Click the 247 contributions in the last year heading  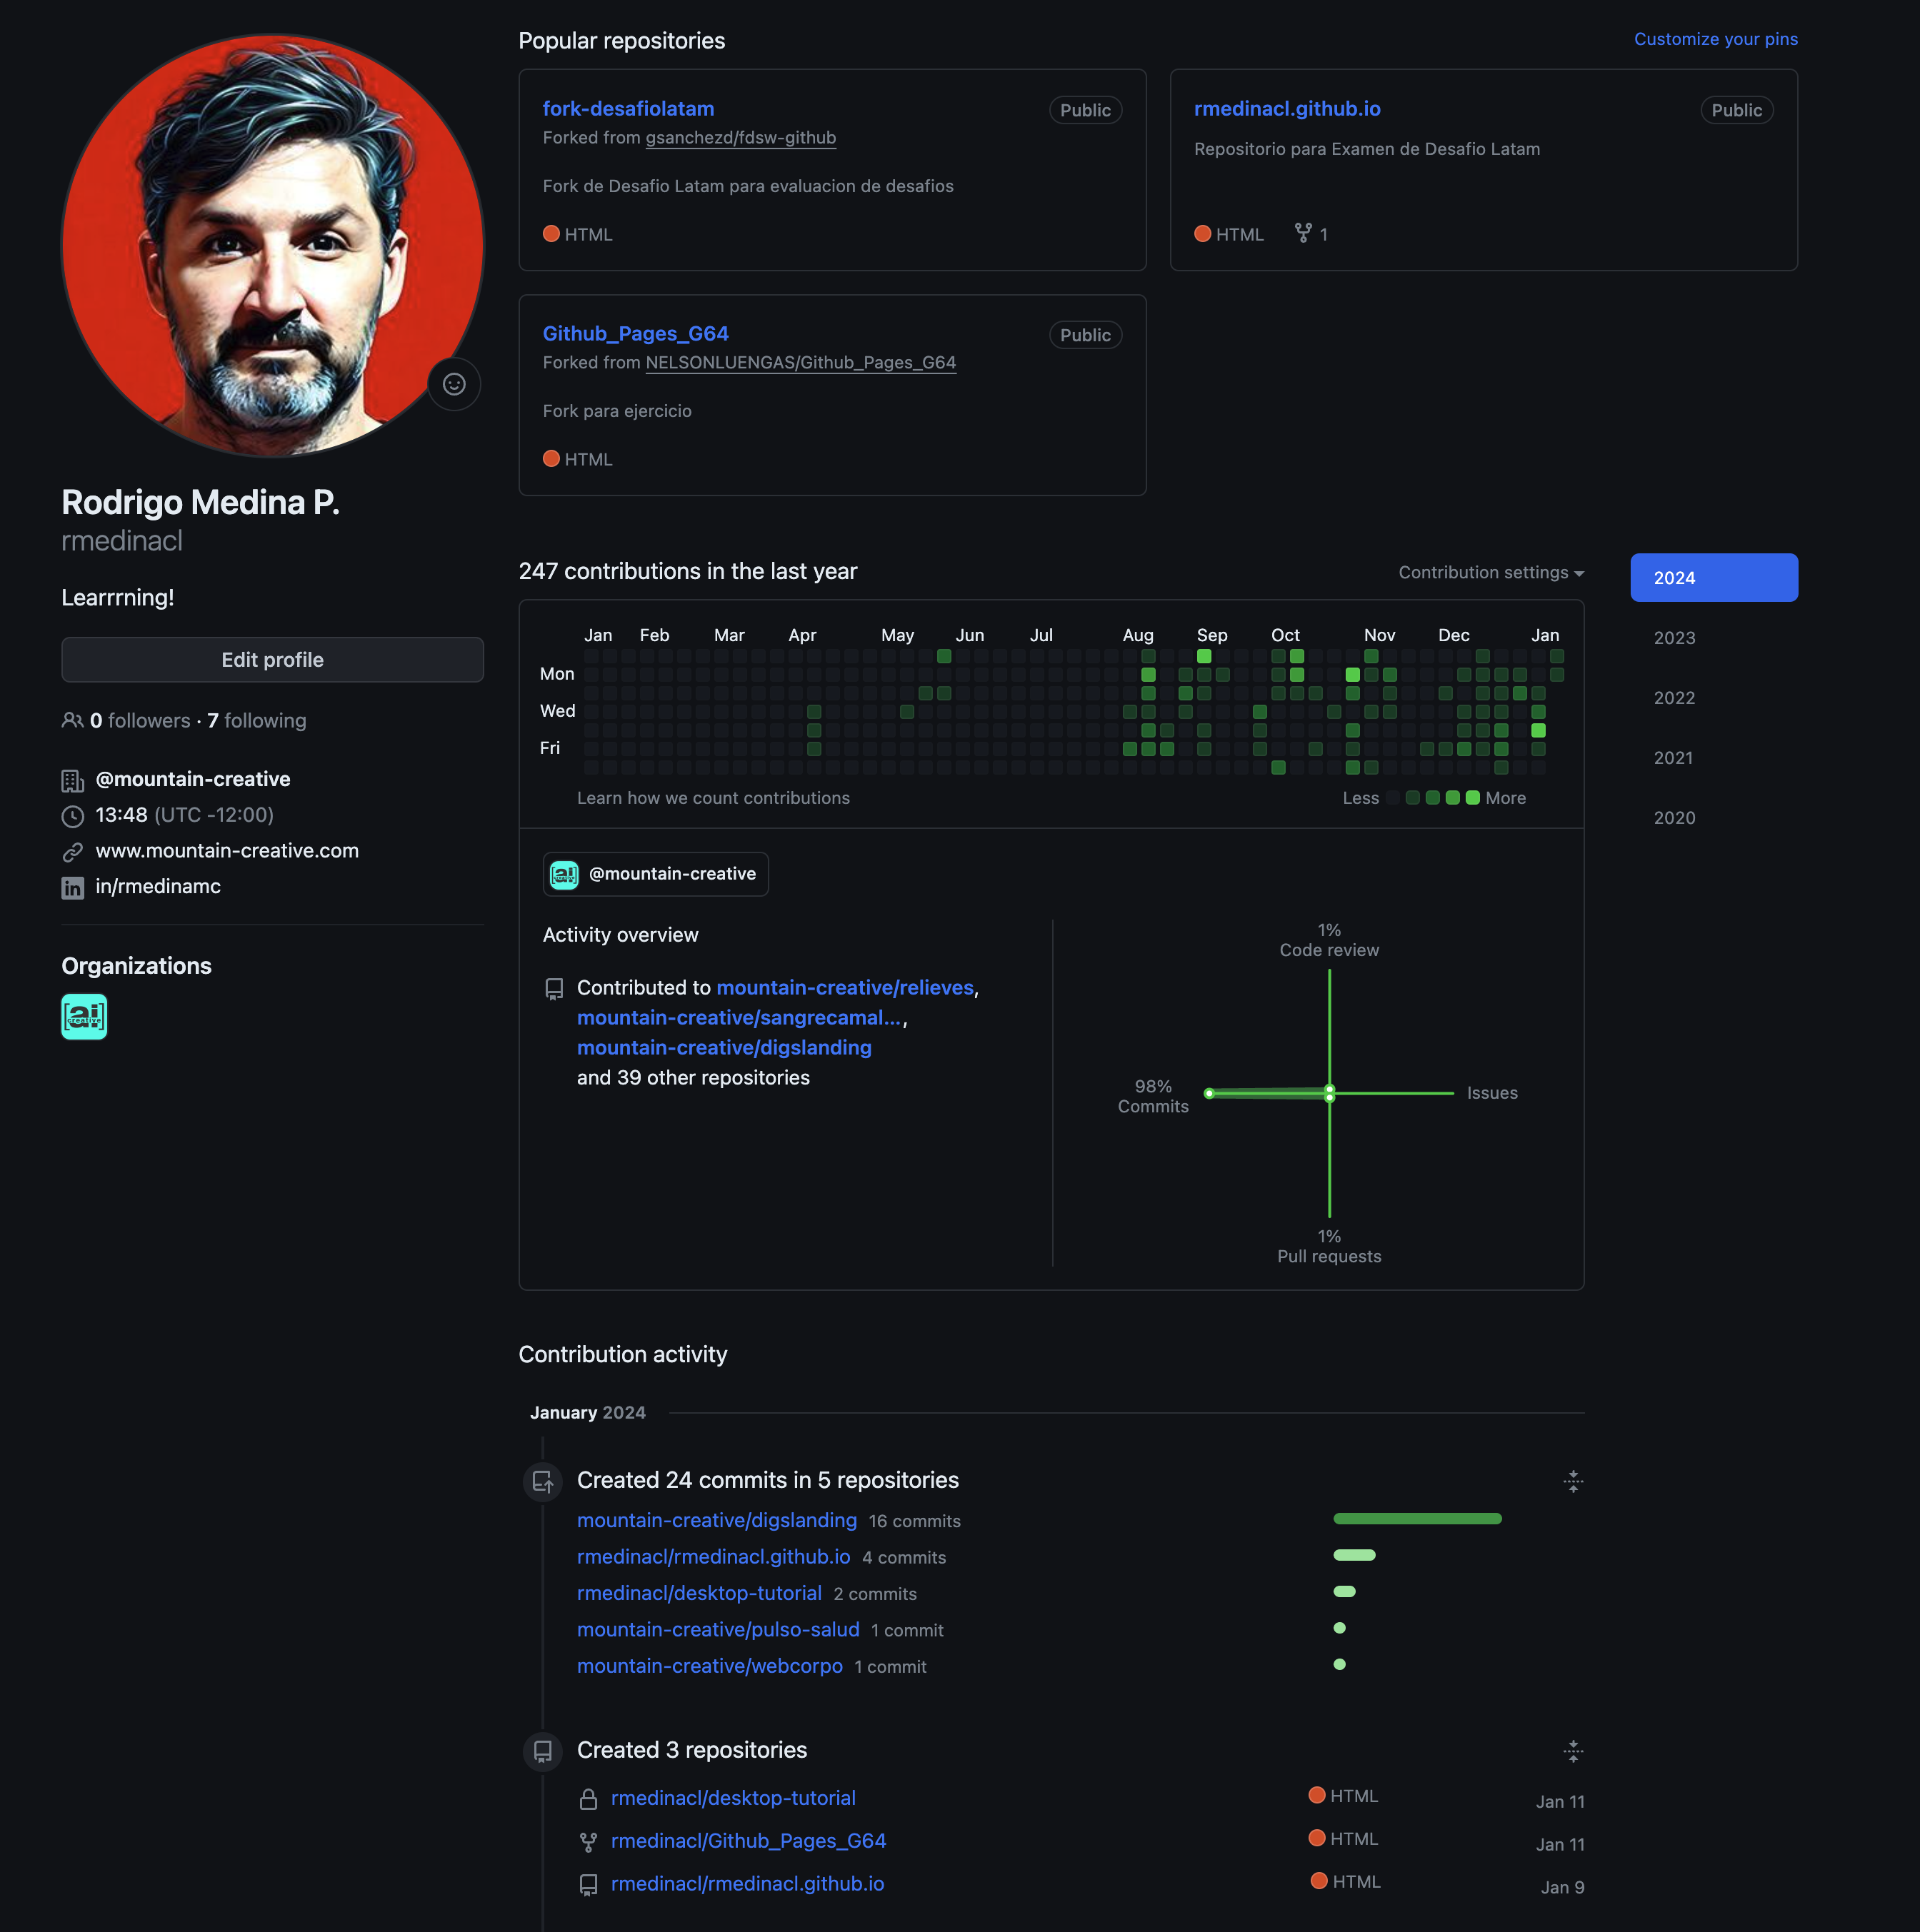tap(687, 571)
